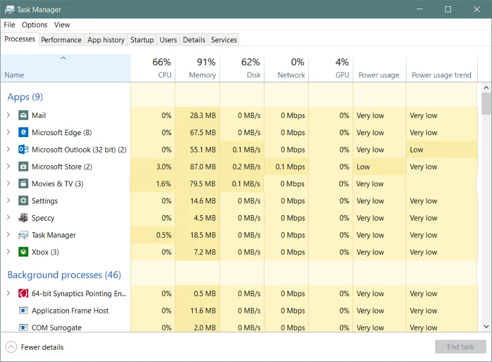Screen dimensions: 492x362
Task: Sort by Power usage column header
Action: [x=379, y=68]
